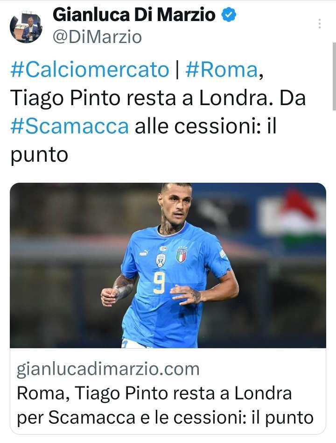Click the @DiMarzio handle

click(x=97, y=37)
